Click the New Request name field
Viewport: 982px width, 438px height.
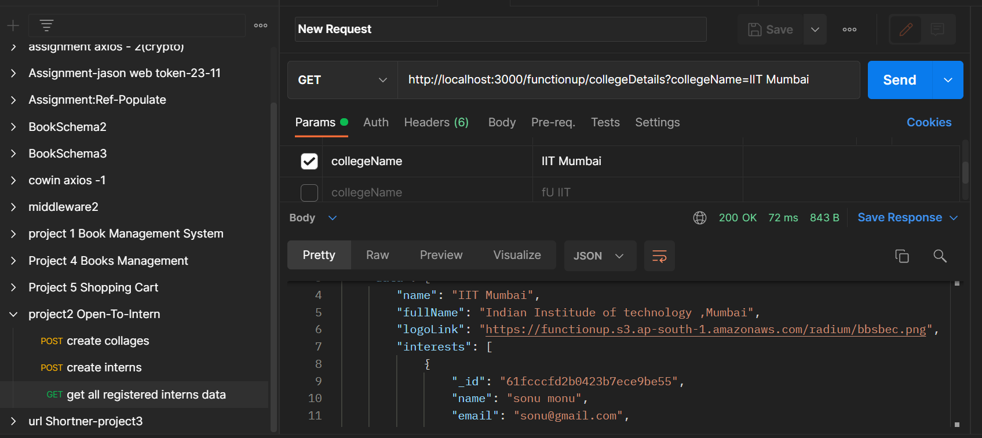[x=501, y=29]
